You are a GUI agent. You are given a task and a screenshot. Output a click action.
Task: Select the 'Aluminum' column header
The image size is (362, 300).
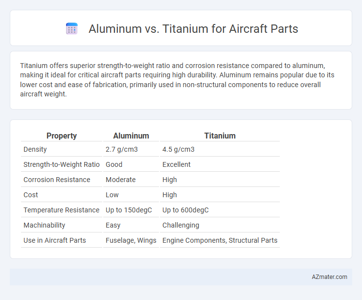[131, 136]
